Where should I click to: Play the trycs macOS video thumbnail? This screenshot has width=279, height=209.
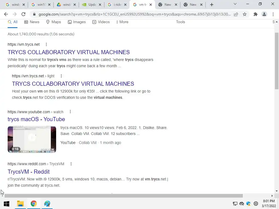click(32, 139)
